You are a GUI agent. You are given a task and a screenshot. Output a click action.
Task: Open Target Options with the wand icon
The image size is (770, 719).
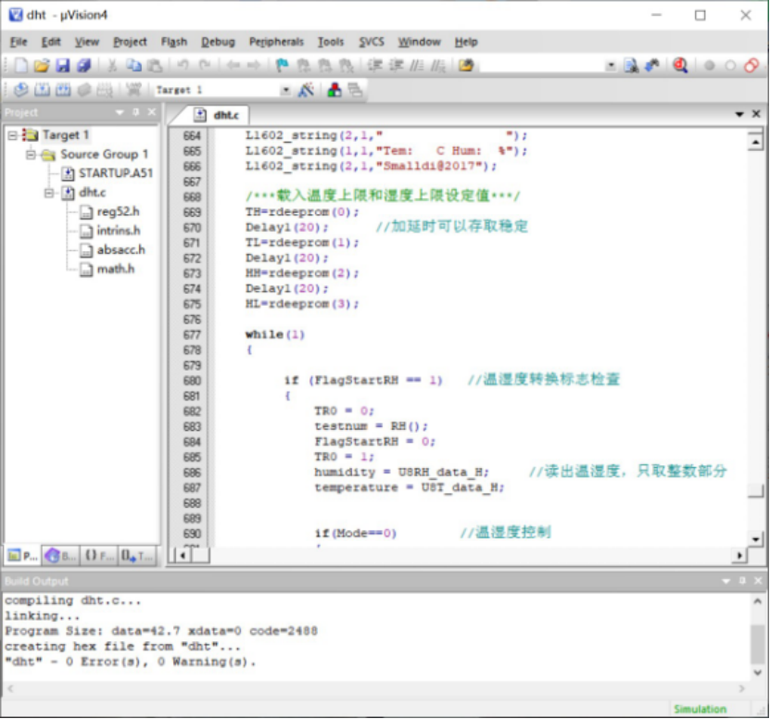[306, 90]
